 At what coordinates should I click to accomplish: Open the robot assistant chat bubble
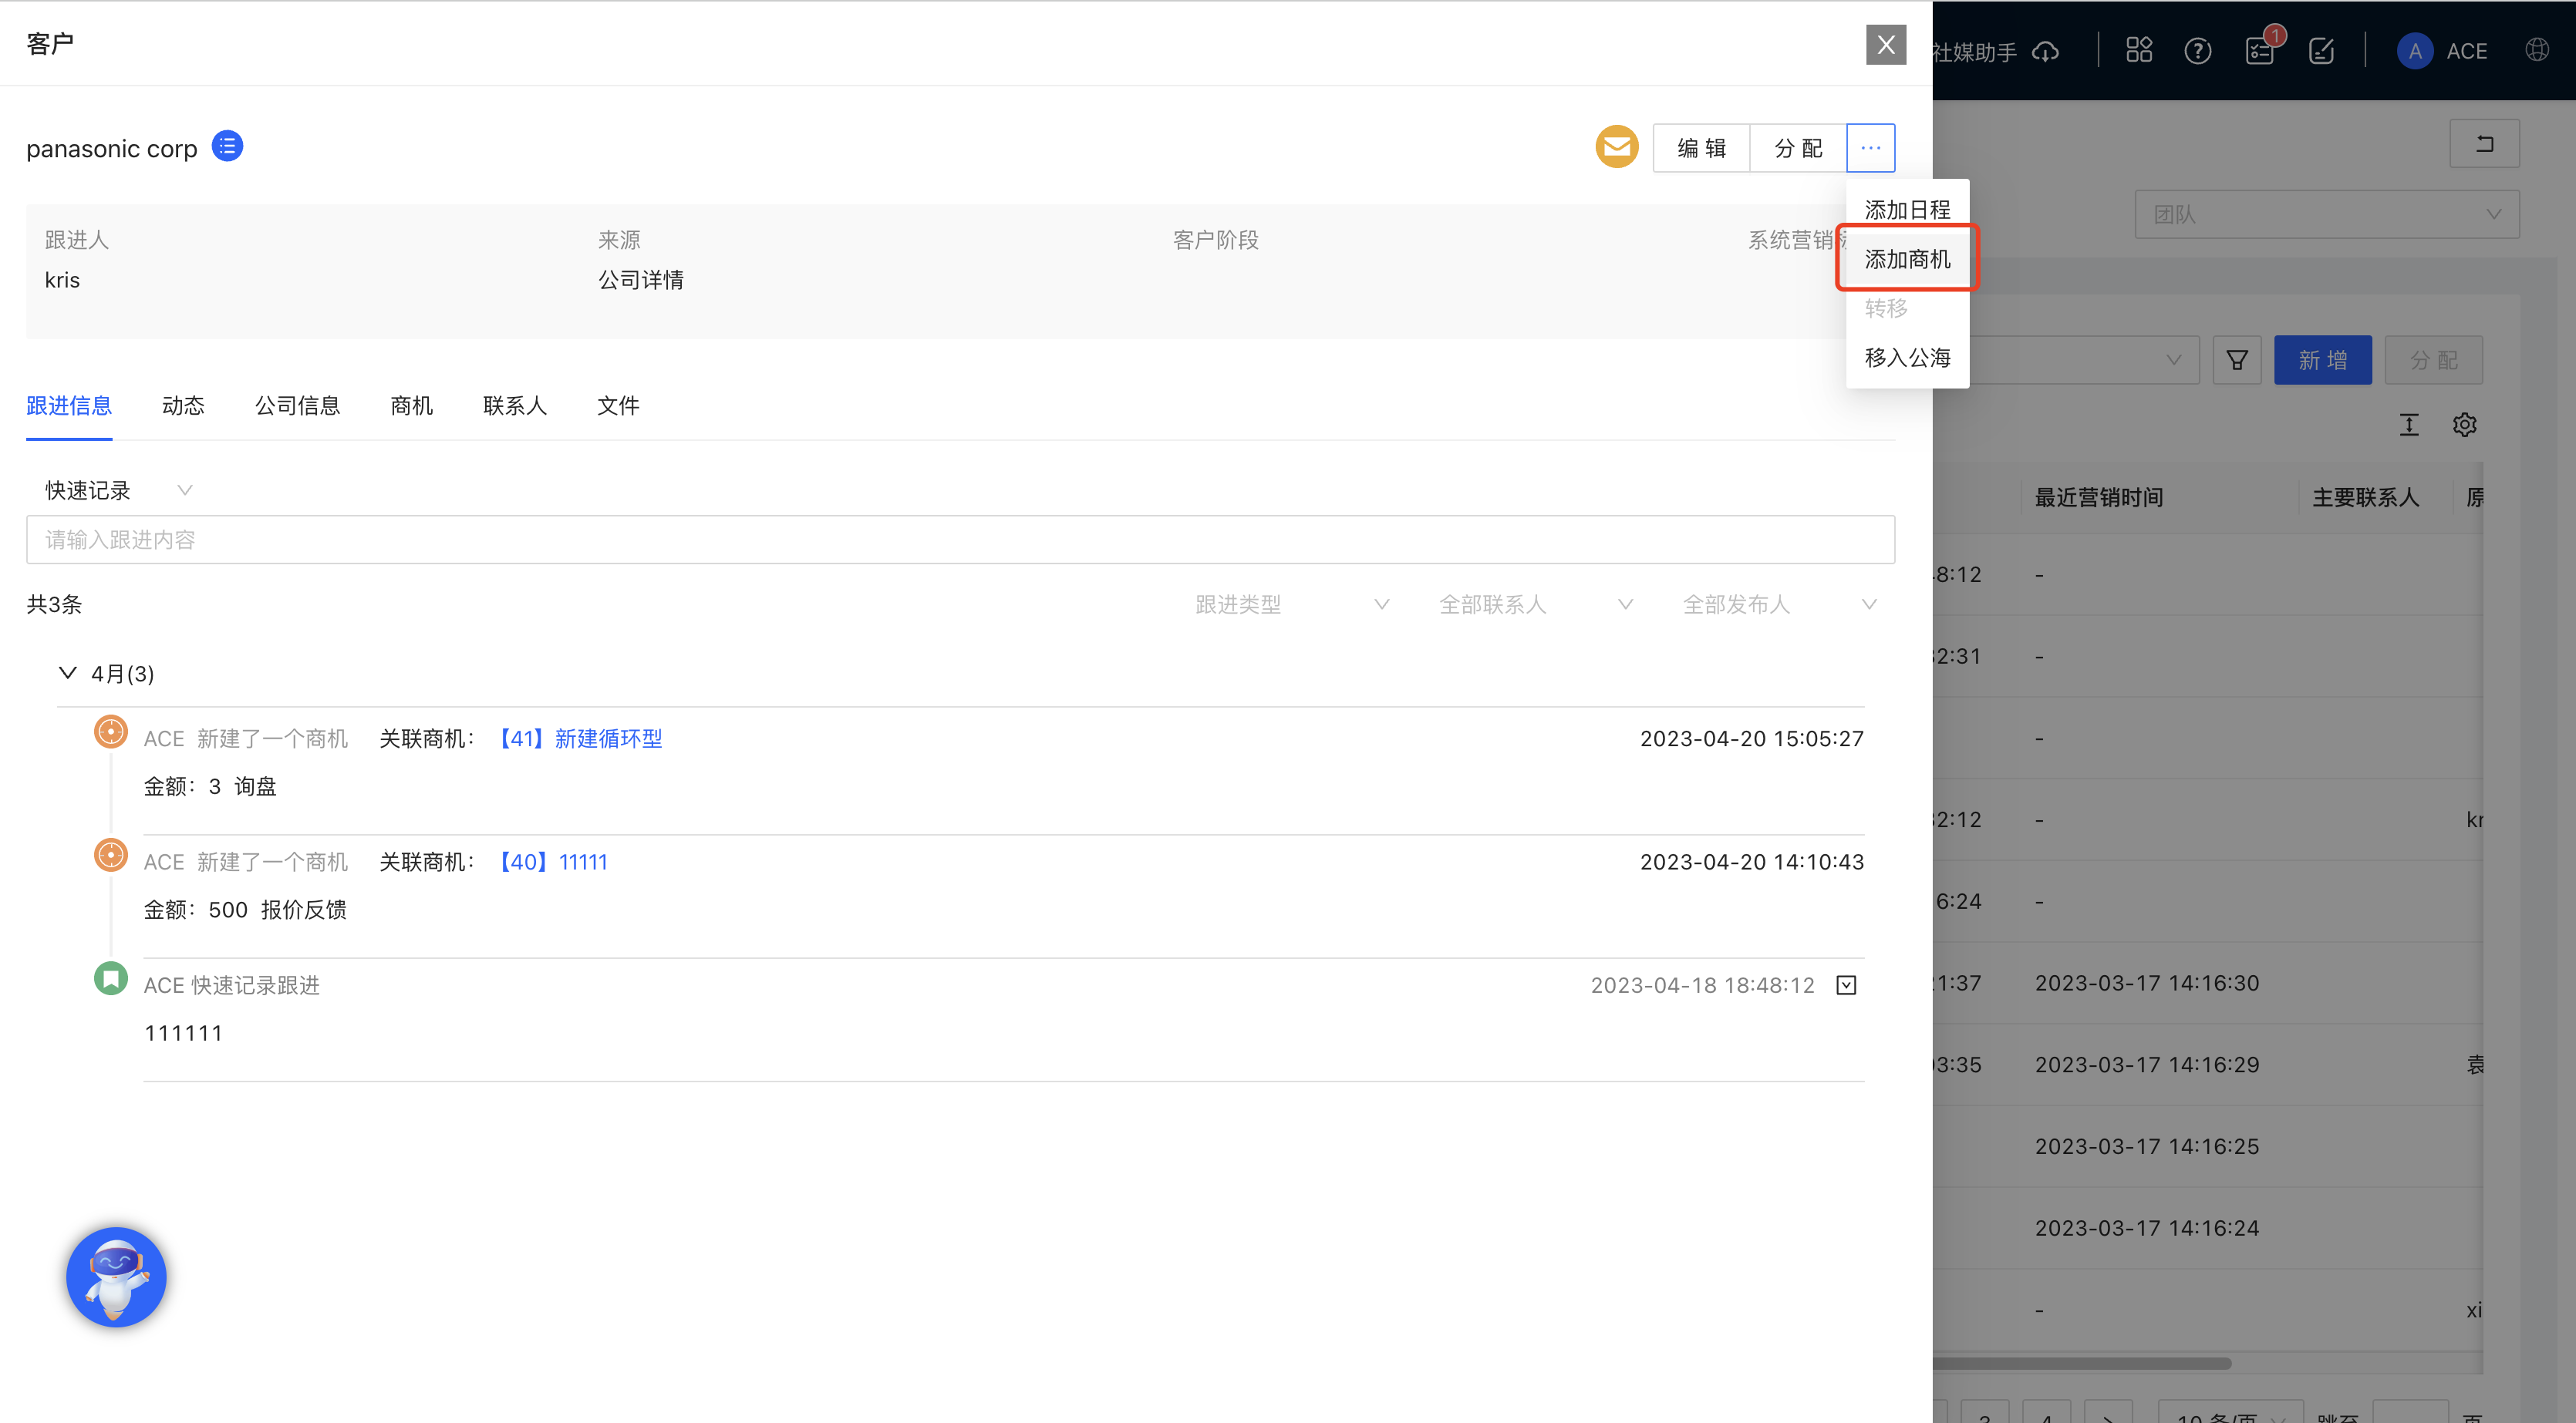click(116, 1276)
